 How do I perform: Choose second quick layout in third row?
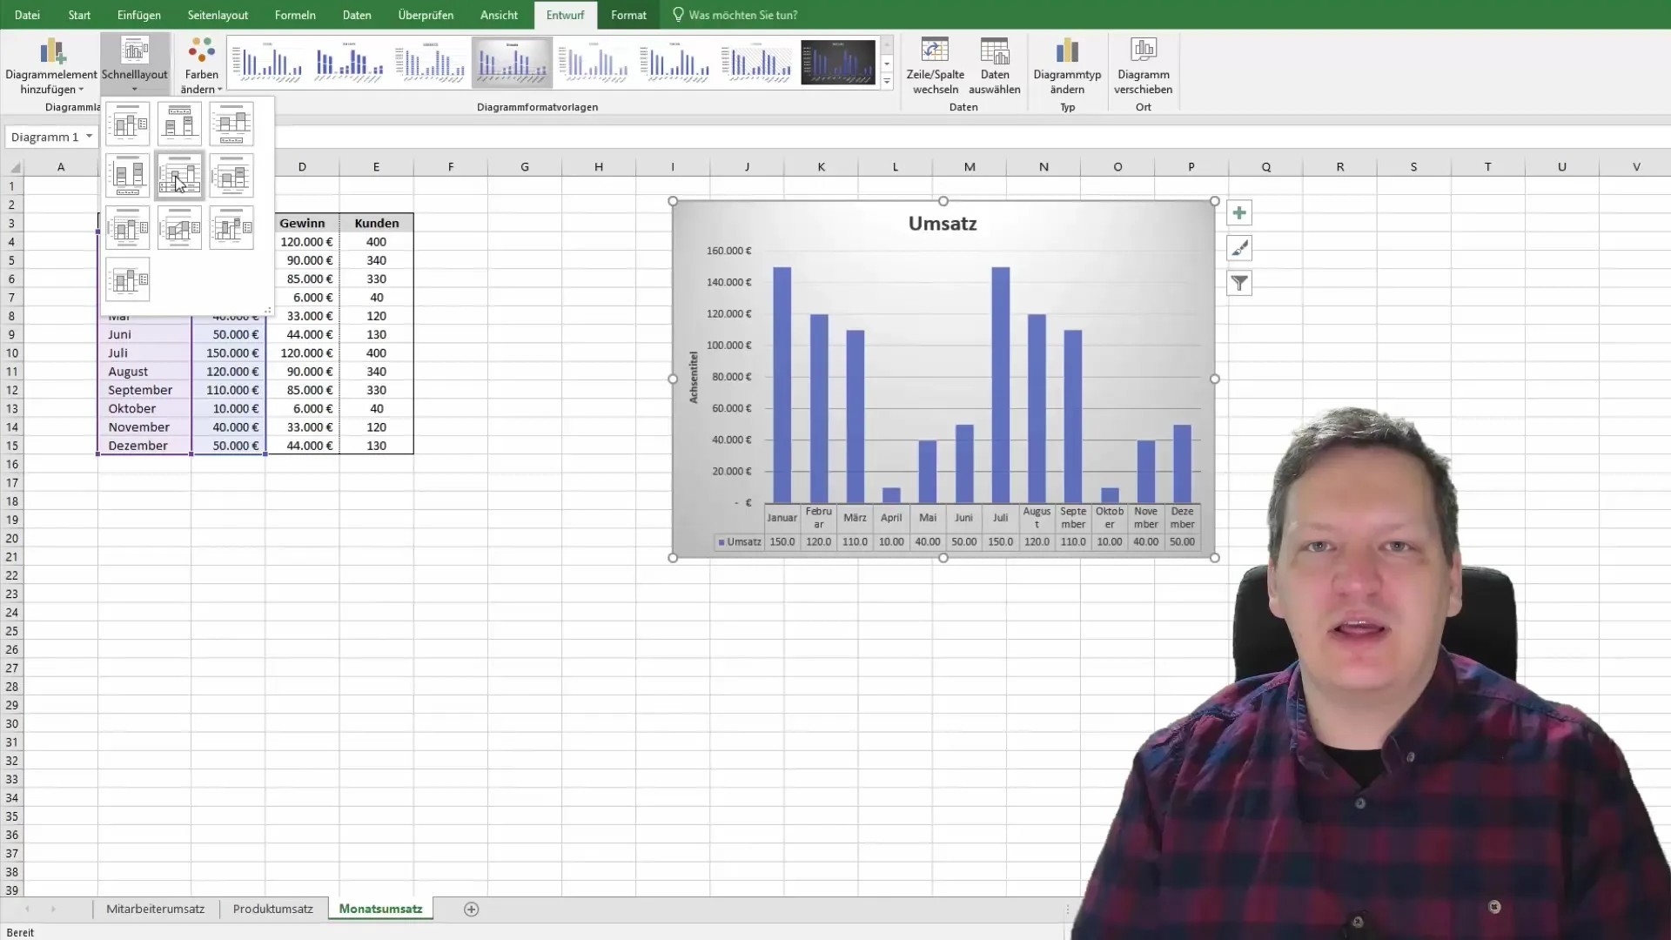pos(179,228)
